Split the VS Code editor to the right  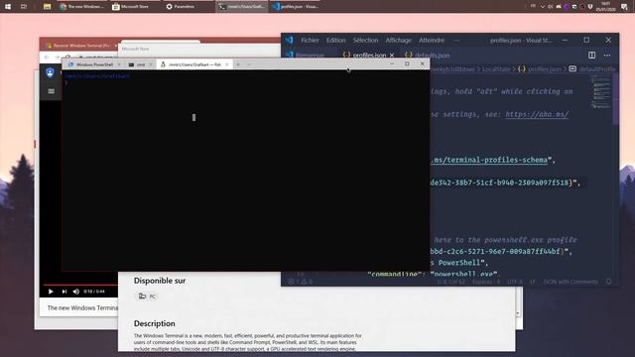tap(591, 56)
